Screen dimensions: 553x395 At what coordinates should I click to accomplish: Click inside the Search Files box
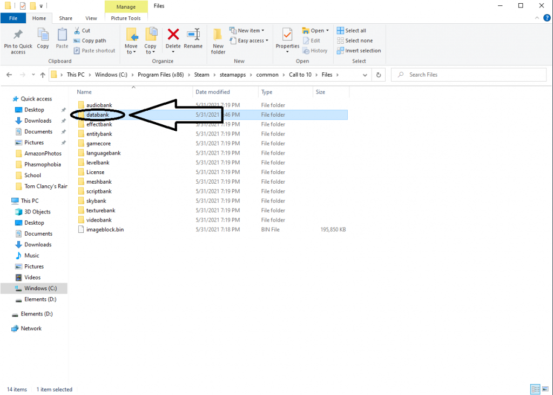tap(468, 75)
